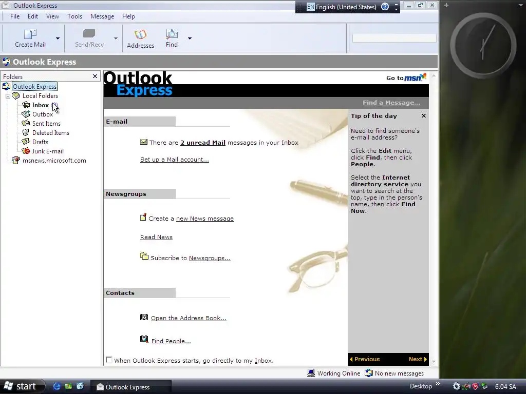Click the Local Folders icon in tree
This screenshot has width=526, height=394.
(x=16, y=96)
